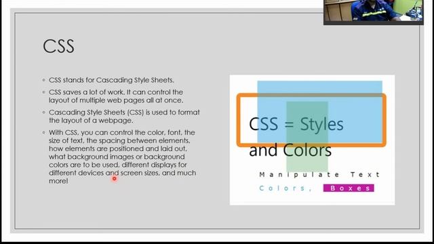Click bullet "Cascading Style Sheets (CSS) is used to format"
This screenshot has width=434, height=244.
[124, 116]
